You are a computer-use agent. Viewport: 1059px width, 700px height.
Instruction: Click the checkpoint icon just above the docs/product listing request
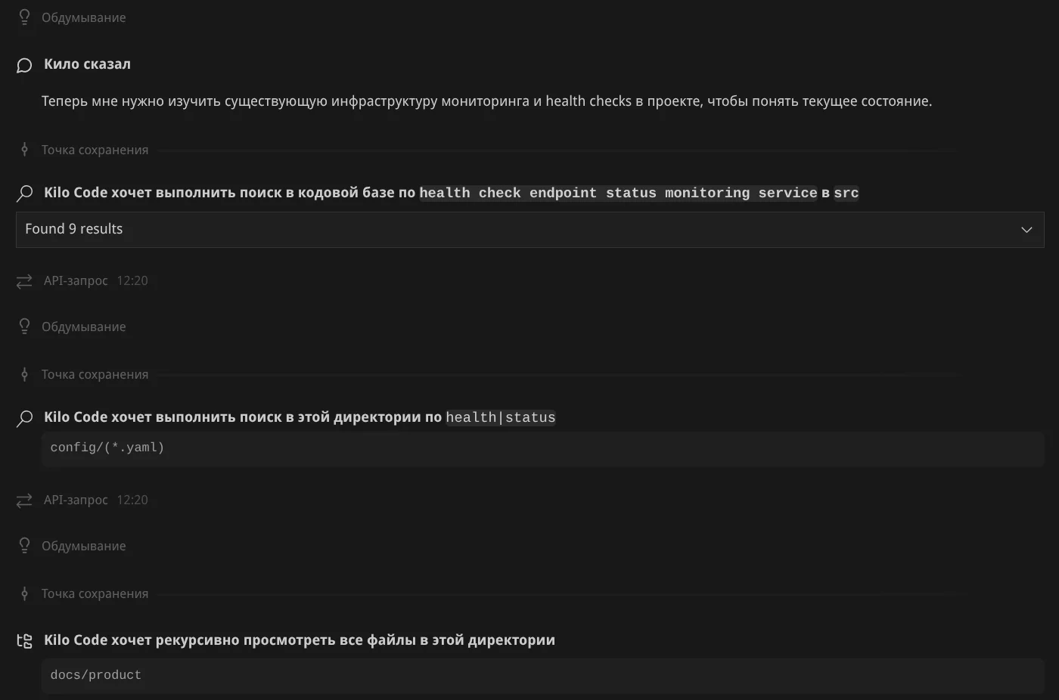pyautogui.click(x=24, y=593)
